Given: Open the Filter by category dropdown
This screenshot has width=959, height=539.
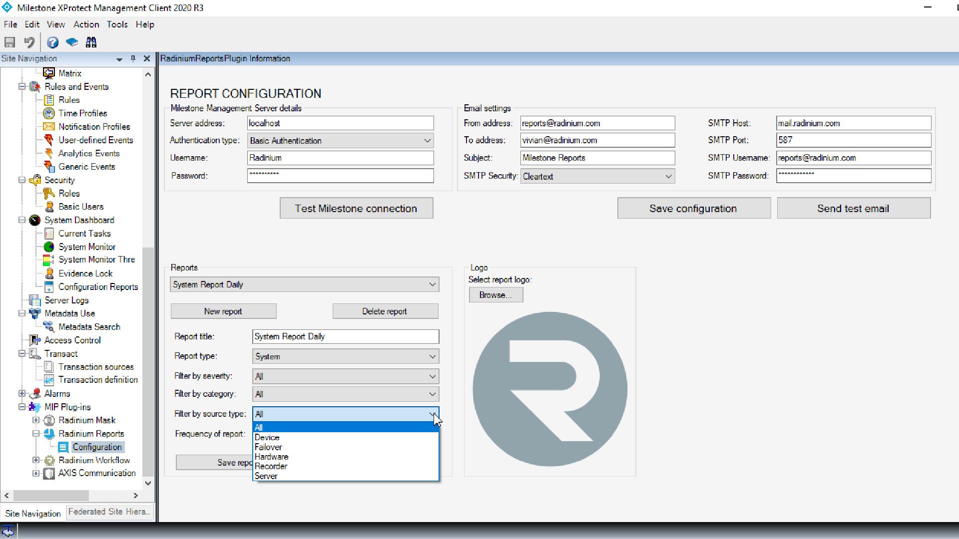Looking at the screenshot, I should 346,394.
